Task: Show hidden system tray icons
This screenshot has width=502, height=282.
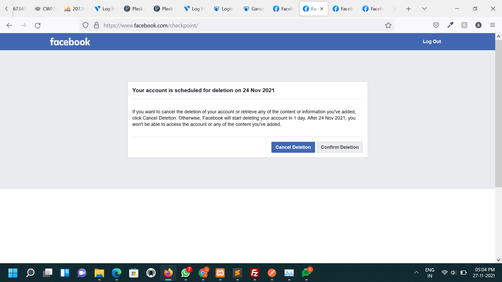Action: [417, 273]
